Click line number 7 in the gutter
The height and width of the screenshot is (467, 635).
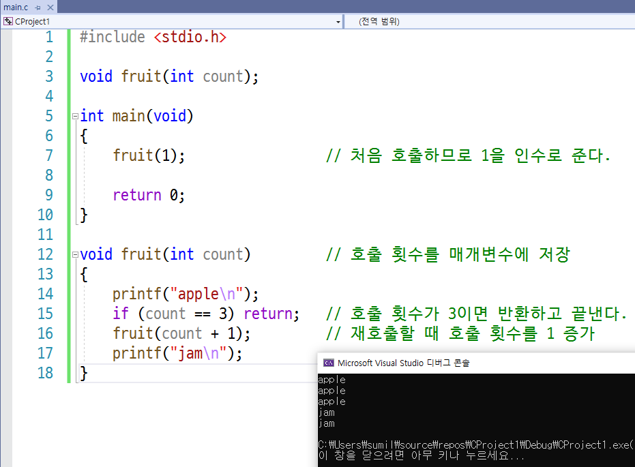click(49, 155)
